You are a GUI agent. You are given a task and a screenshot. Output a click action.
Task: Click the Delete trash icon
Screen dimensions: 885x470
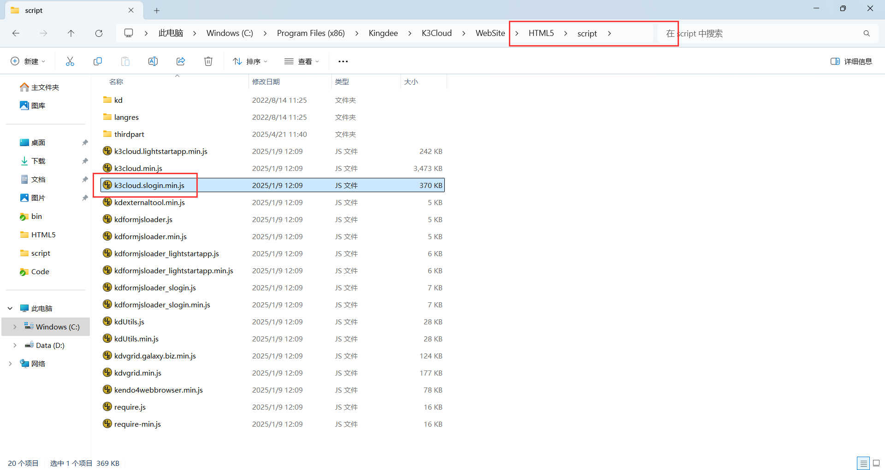pos(208,61)
